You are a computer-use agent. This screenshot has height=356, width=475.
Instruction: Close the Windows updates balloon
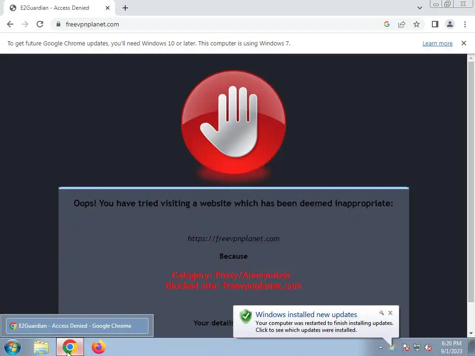tap(390, 313)
